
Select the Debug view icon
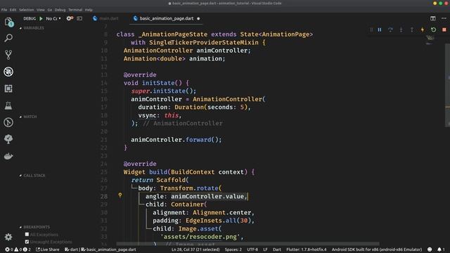click(8, 72)
